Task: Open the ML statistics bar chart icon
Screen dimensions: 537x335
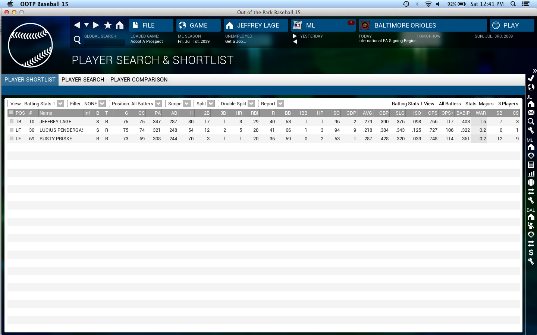Action: click(x=531, y=173)
